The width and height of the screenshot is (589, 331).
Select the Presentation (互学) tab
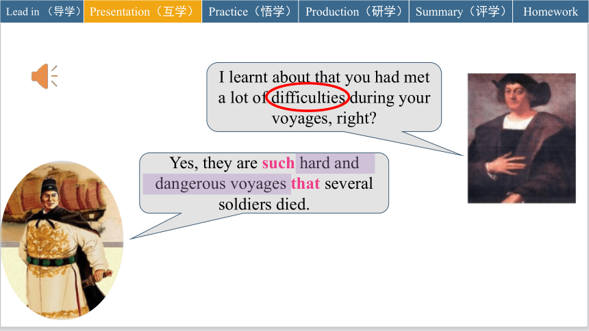click(x=142, y=12)
